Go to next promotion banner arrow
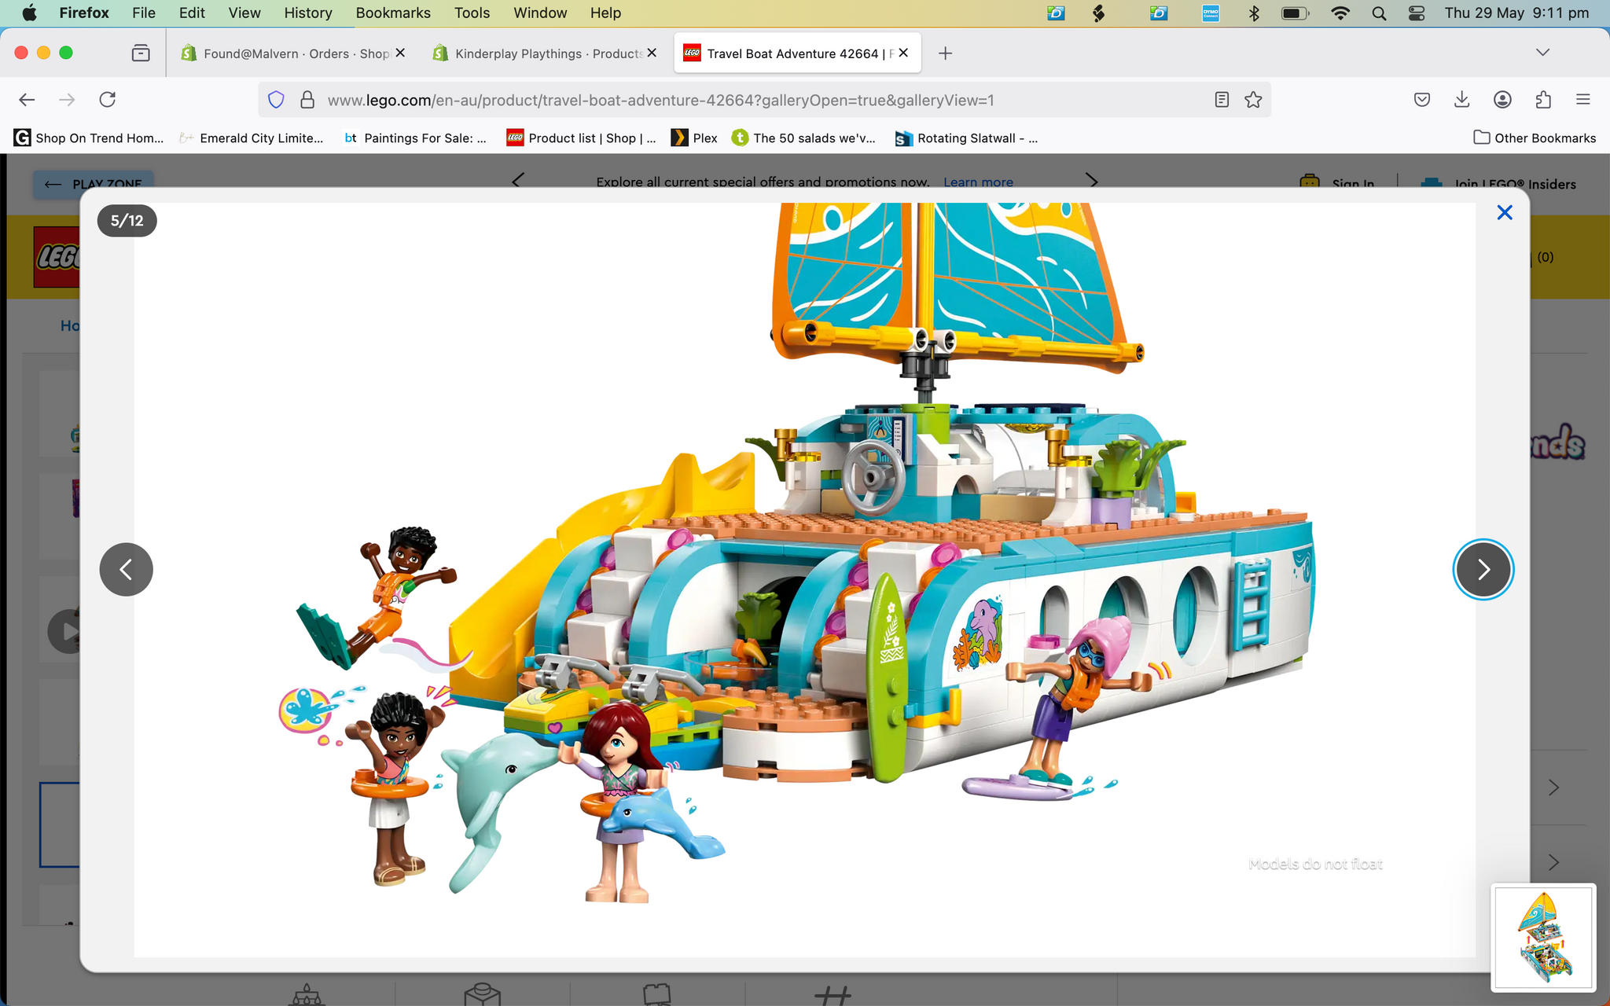The image size is (1610, 1006). [x=1092, y=181]
